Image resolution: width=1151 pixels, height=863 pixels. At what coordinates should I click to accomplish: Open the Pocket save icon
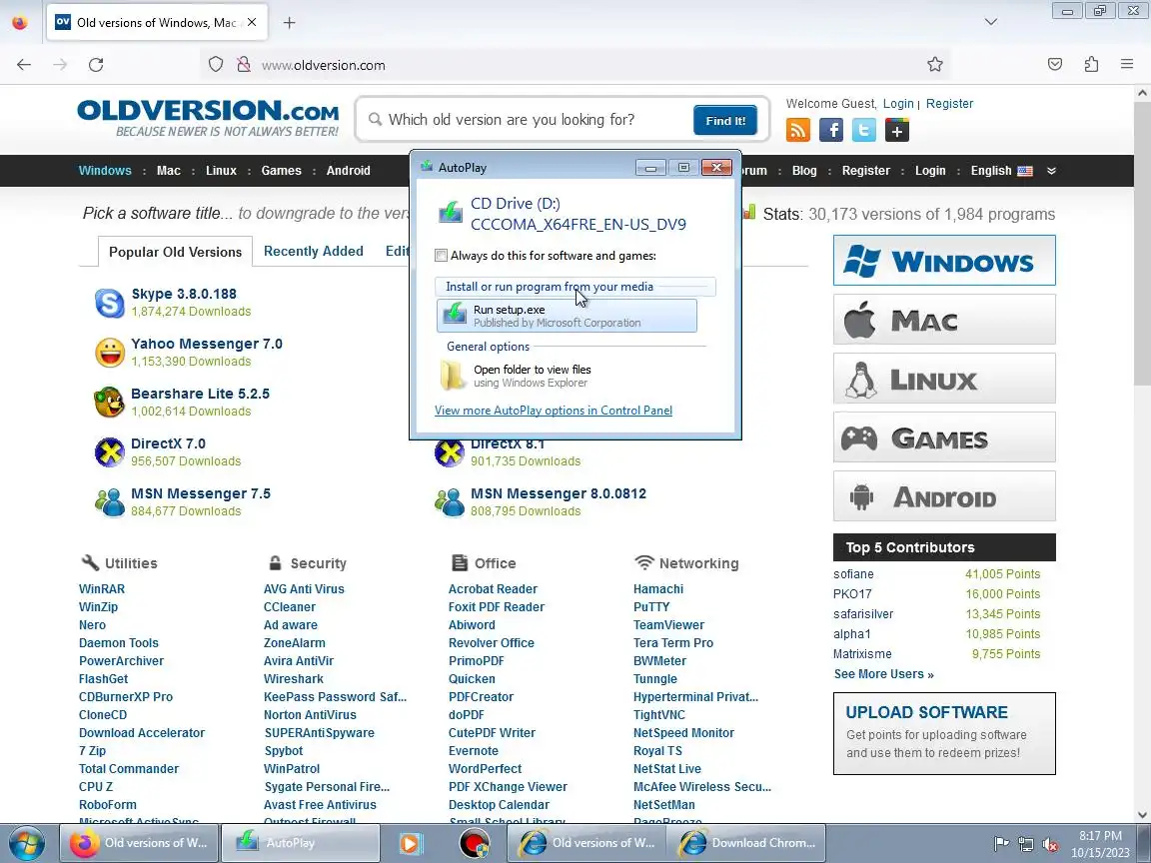[1055, 65]
